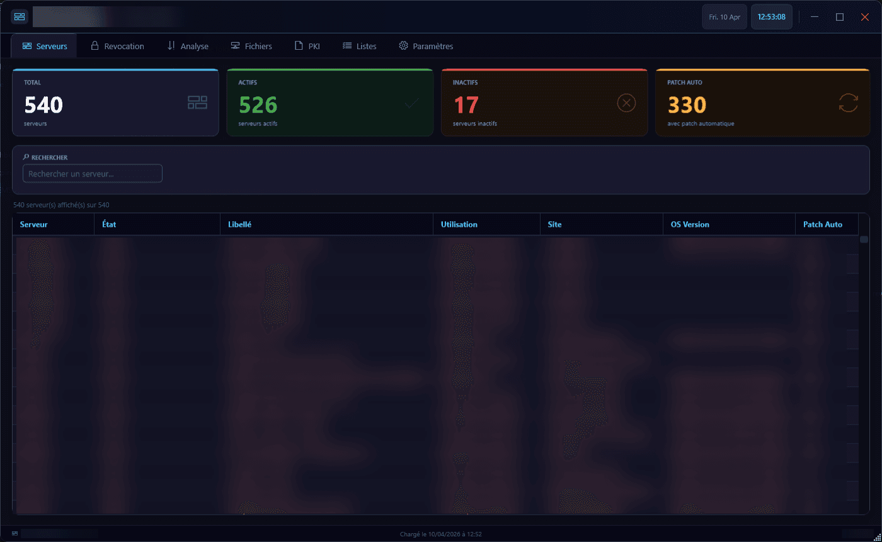Click the 12:53:08 clock display
Image resolution: width=882 pixels, height=542 pixels.
tap(771, 16)
